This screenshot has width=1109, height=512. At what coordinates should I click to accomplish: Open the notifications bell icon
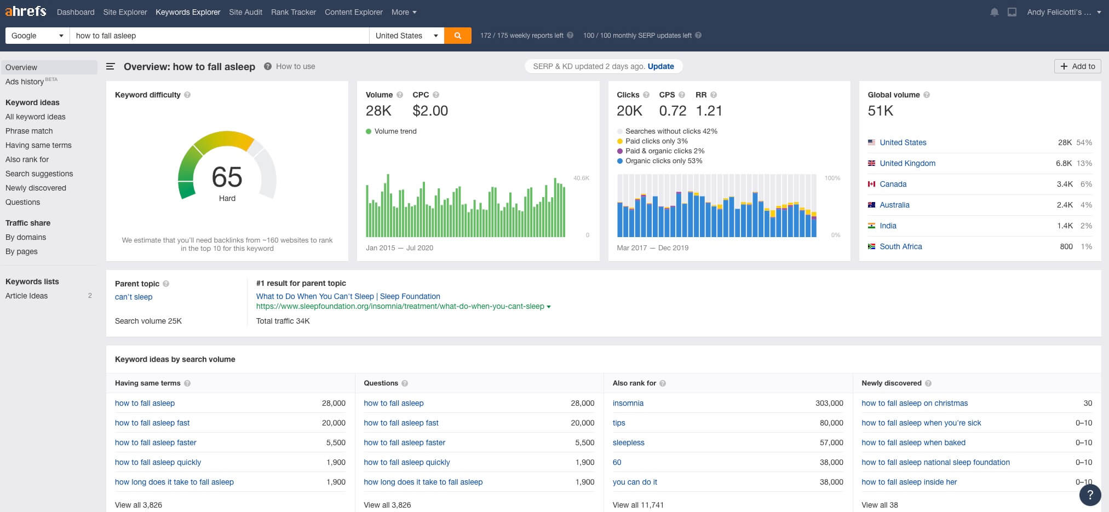[995, 11]
